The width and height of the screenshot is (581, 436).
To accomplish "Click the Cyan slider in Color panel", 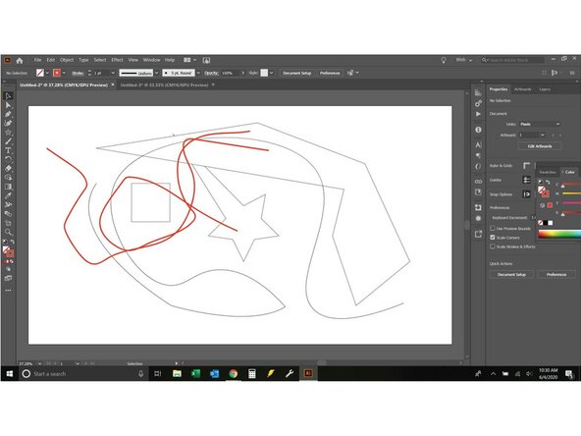I will click(x=571, y=185).
